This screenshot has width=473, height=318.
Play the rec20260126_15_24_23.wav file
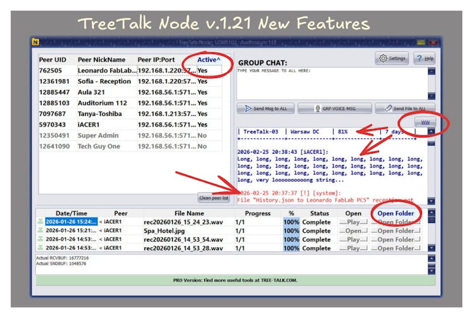pos(354,222)
